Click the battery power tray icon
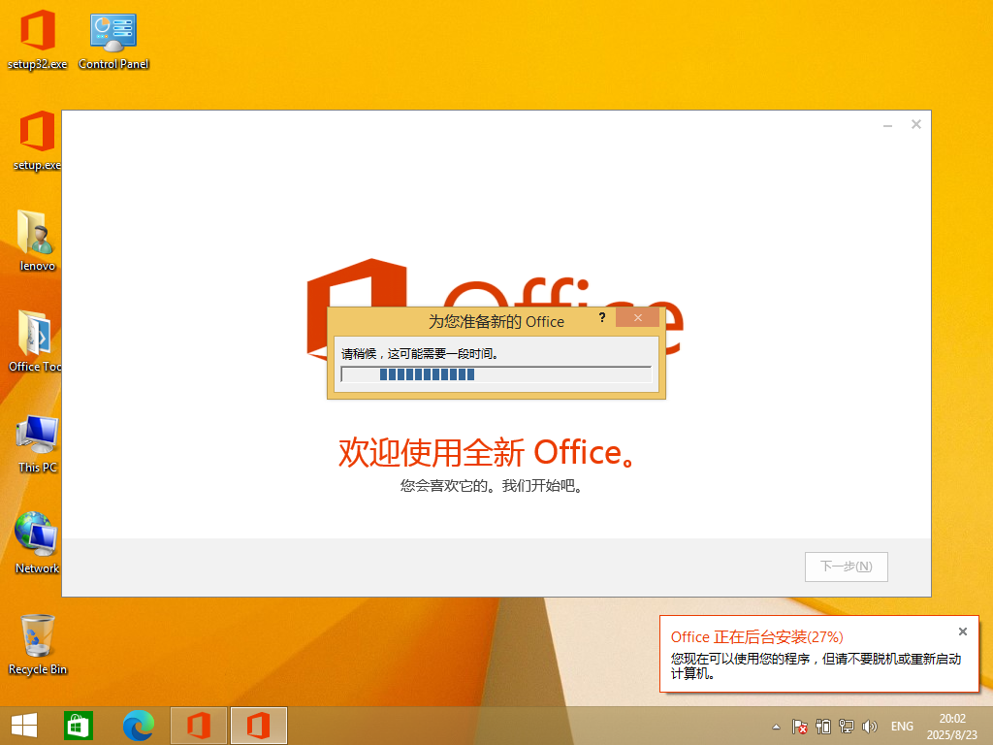The image size is (993, 745). tap(823, 726)
